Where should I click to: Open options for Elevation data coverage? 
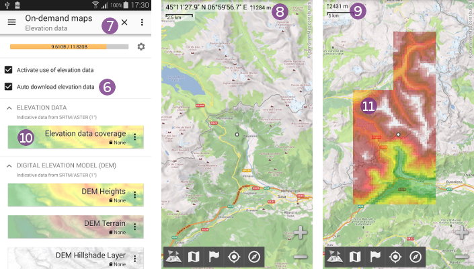(x=135, y=137)
